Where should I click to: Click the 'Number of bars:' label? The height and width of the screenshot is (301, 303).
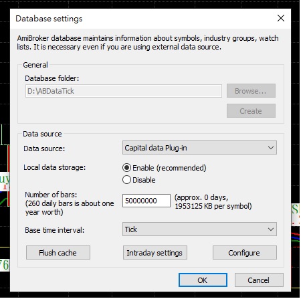click(51, 195)
